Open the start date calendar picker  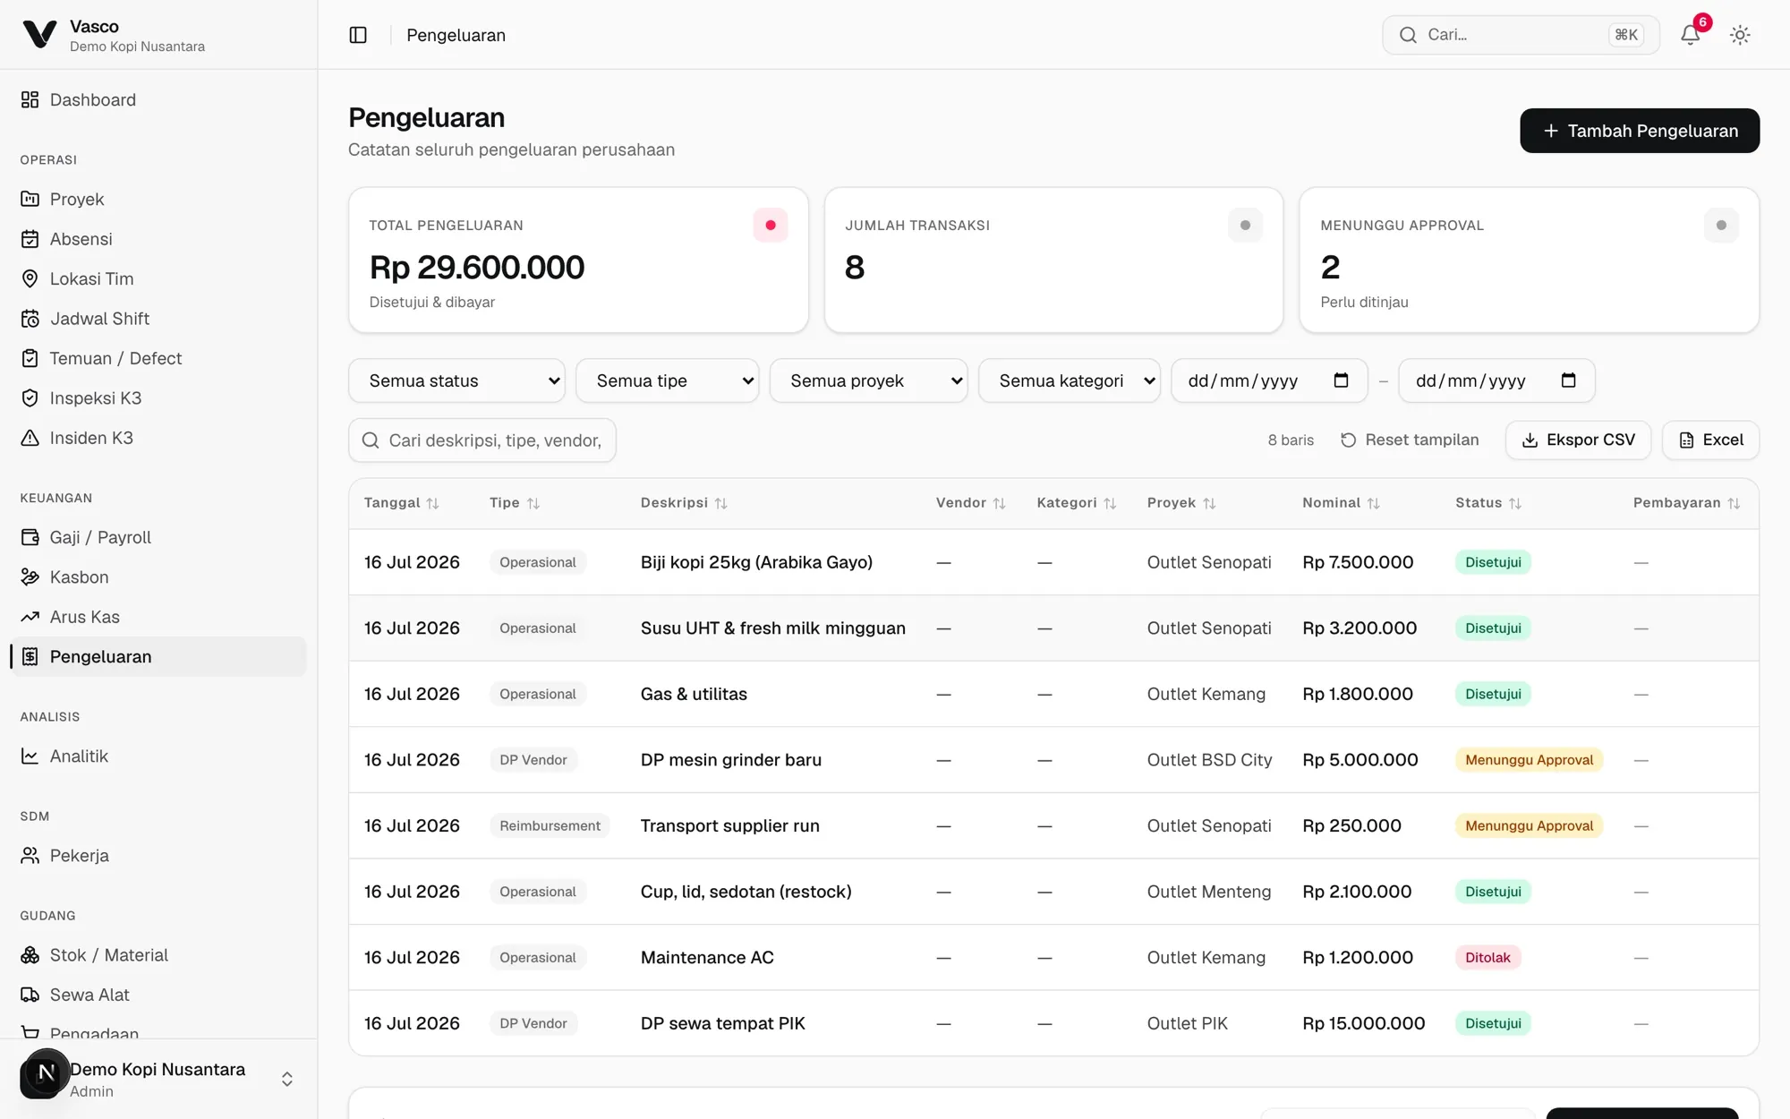tap(1341, 380)
